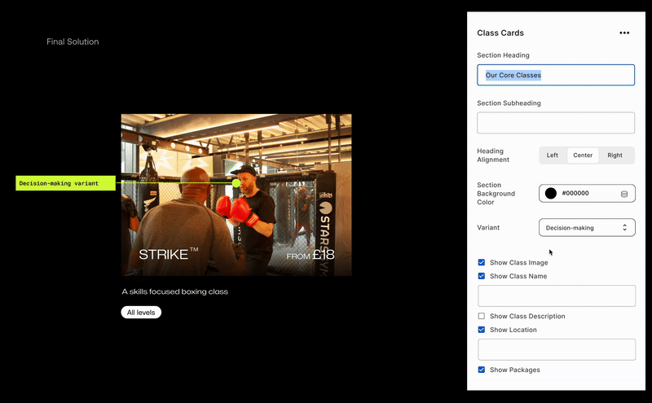The image size is (652, 403).
Task: Click the #000000 hex color value
Action: [575, 193]
